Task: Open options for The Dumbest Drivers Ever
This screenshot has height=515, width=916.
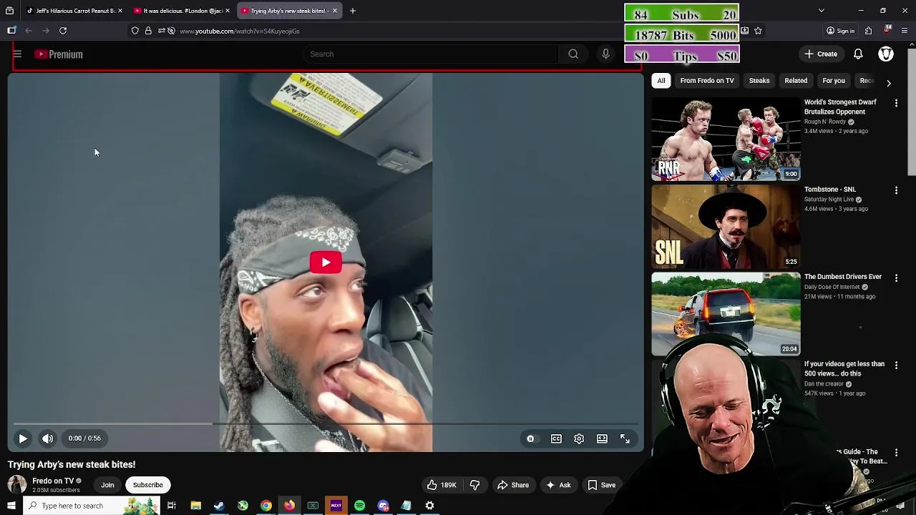Action: [896, 278]
